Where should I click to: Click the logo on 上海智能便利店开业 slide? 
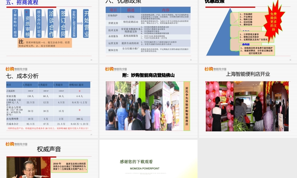tap(215, 69)
